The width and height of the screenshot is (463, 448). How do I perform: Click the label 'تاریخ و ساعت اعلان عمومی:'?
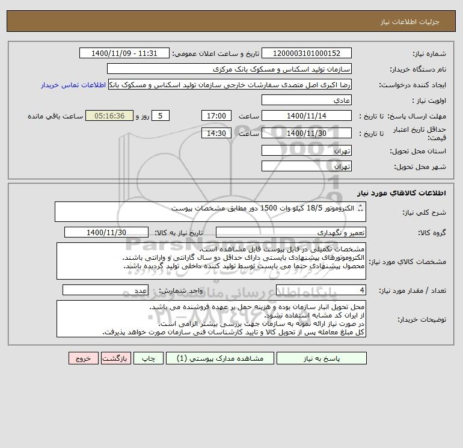(x=215, y=54)
